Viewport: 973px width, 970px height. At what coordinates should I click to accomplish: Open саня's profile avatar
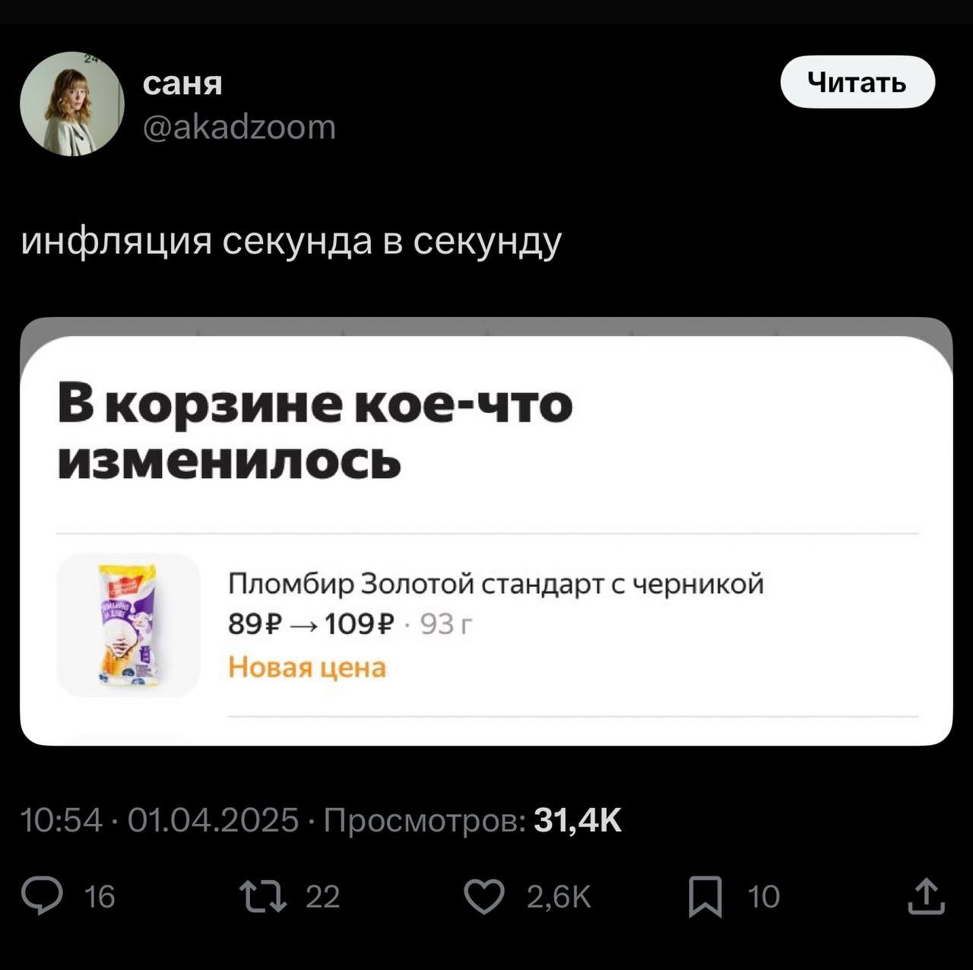pos(72,104)
